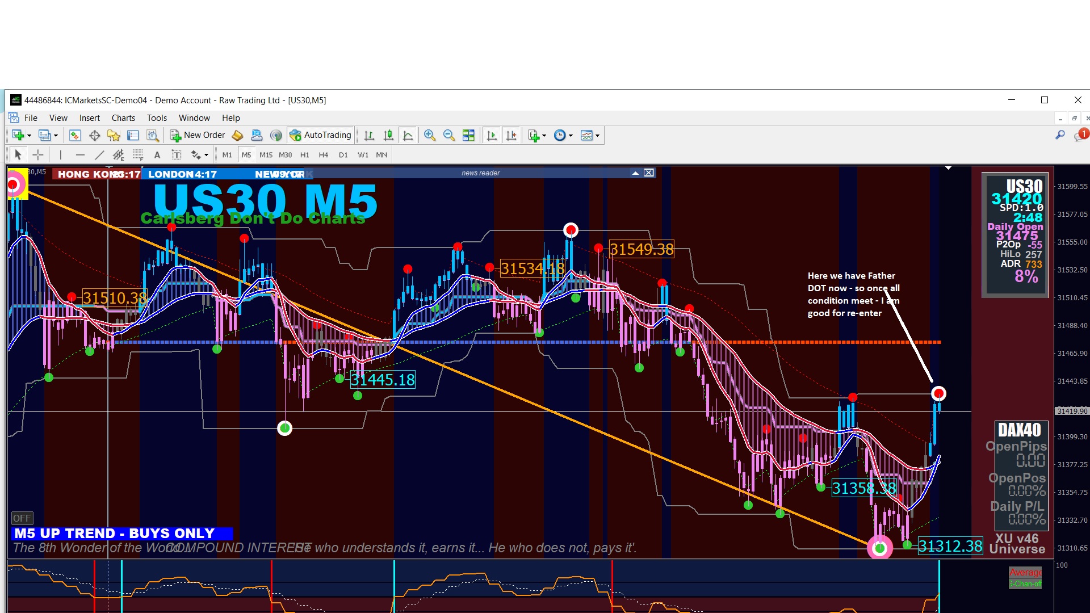Image resolution: width=1090 pixels, height=613 pixels.
Task: Click the Zoom Out magnifier icon
Action: pos(449,135)
